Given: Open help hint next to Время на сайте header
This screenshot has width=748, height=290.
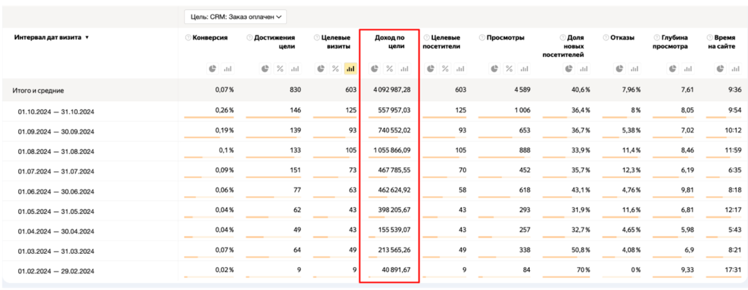Looking at the screenshot, I should point(710,38).
